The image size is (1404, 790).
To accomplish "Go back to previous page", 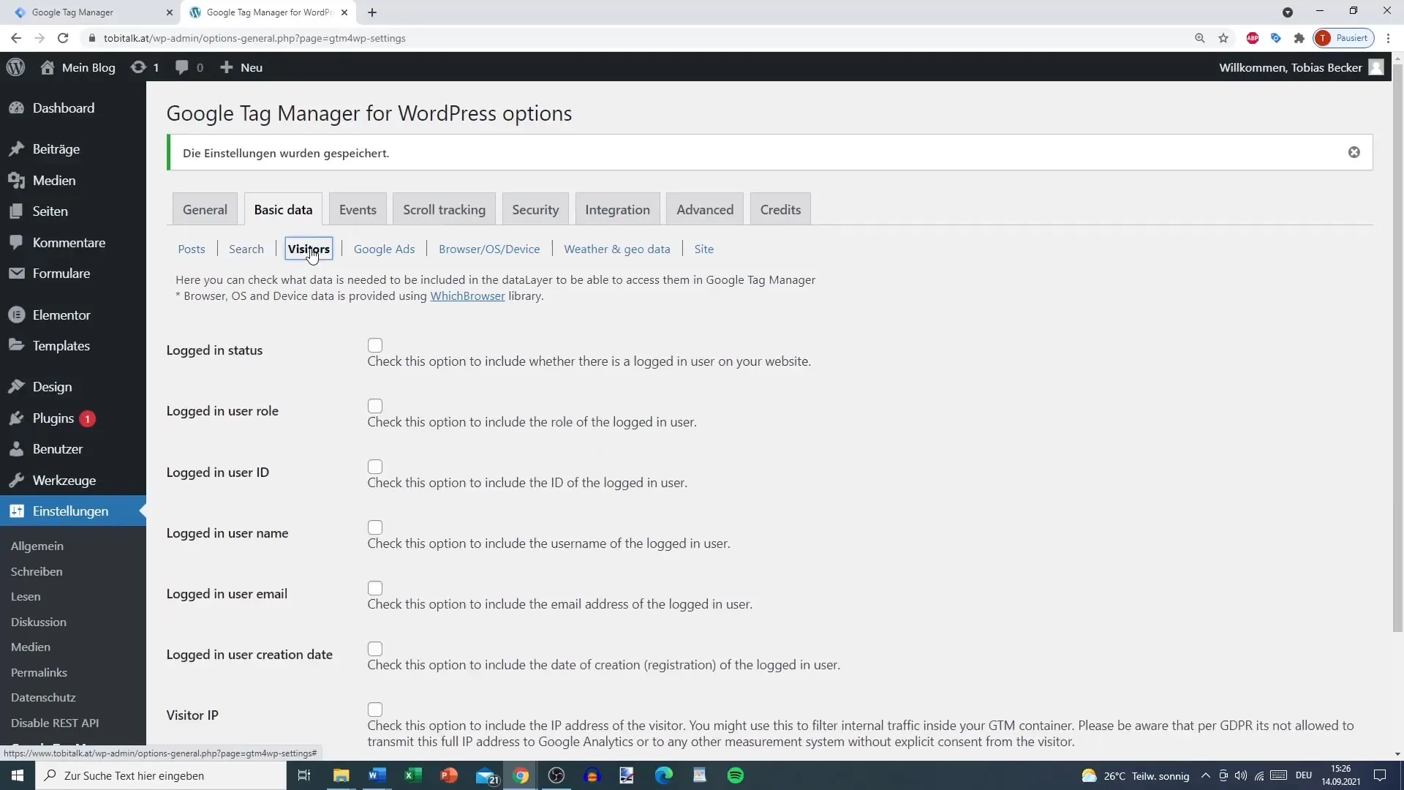I will click(16, 38).
